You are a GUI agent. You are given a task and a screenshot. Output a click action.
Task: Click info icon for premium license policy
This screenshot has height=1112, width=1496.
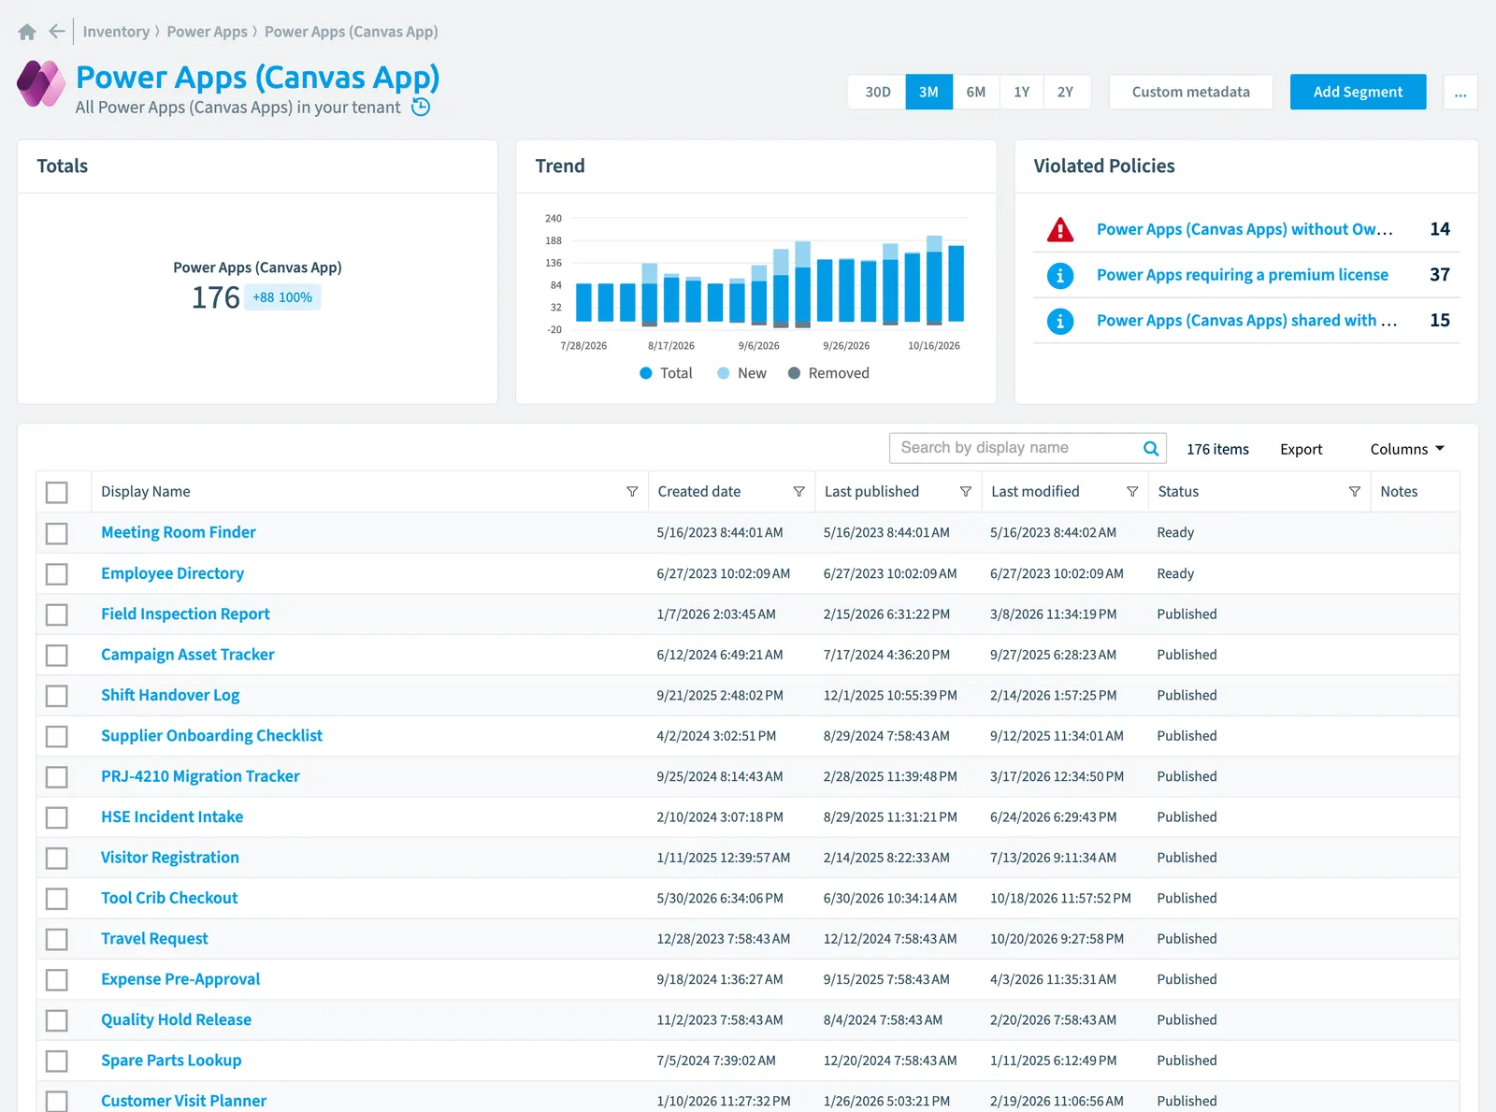click(x=1060, y=275)
